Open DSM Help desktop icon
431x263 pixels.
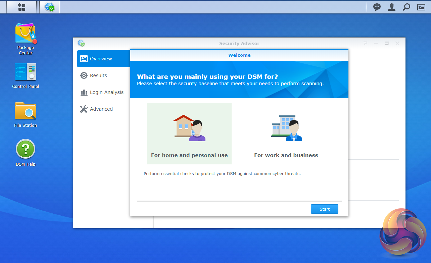coord(26,153)
